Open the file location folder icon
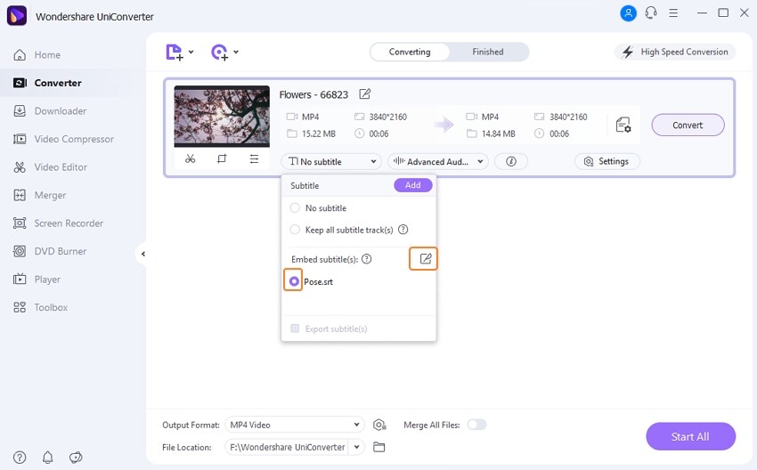This screenshot has width=757, height=470. tap(379, 448)
